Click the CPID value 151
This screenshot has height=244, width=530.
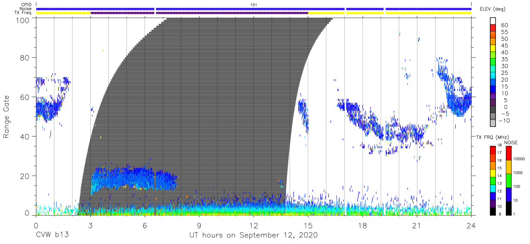[x=254, y=4]
